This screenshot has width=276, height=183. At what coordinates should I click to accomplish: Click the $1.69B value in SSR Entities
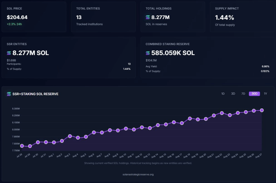click(11, 60)
